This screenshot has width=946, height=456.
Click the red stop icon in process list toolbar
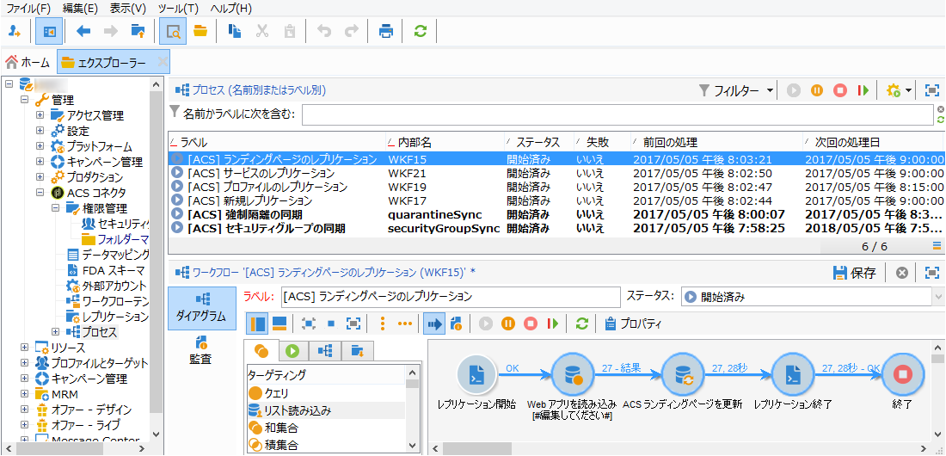point(840,90)
